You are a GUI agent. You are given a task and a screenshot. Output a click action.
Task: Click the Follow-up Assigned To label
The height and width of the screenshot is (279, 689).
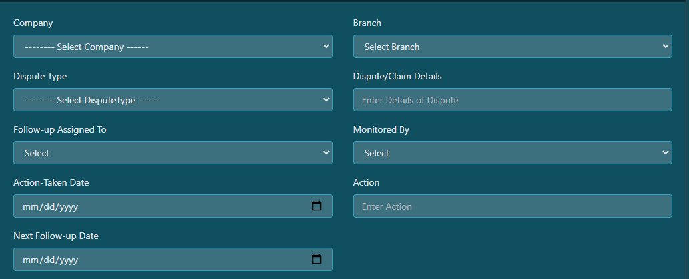click(60, 130)
